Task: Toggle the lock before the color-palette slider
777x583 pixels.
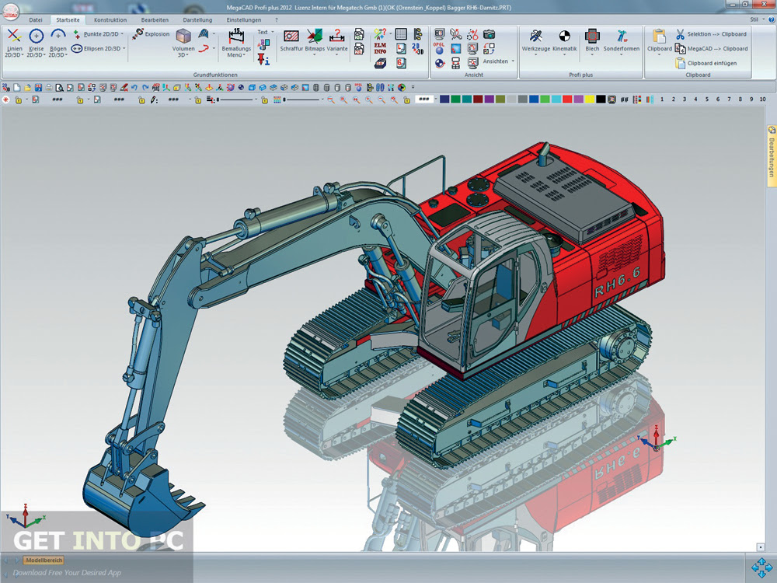Action: pyautogui.click(x=265, y=99)
